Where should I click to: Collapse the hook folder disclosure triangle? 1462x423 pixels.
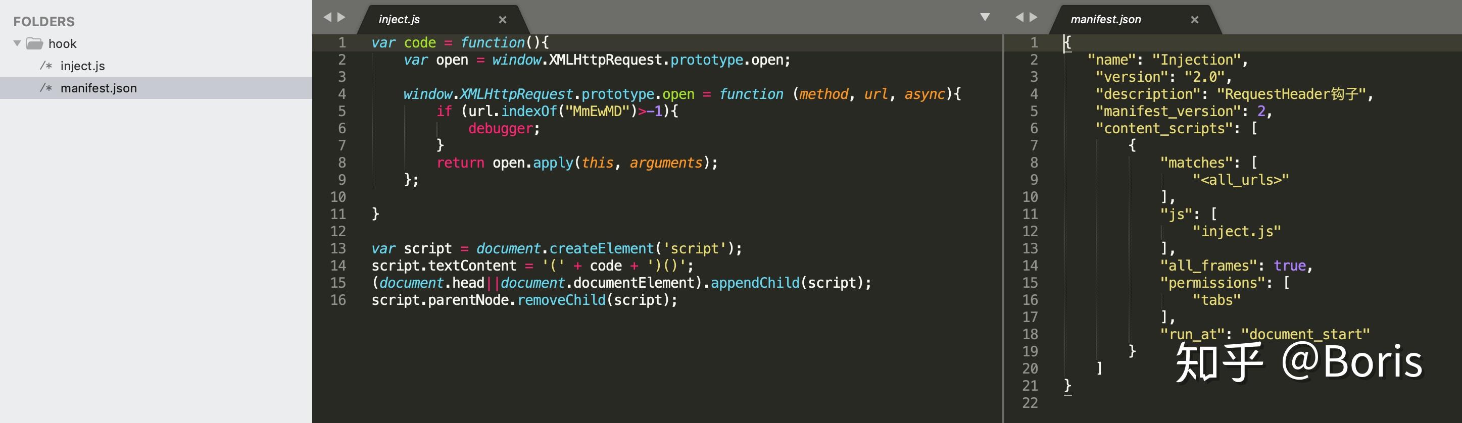click(x=17, y=43)
